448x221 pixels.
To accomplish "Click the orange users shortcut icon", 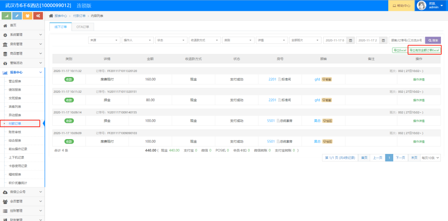I will [27, 16].
